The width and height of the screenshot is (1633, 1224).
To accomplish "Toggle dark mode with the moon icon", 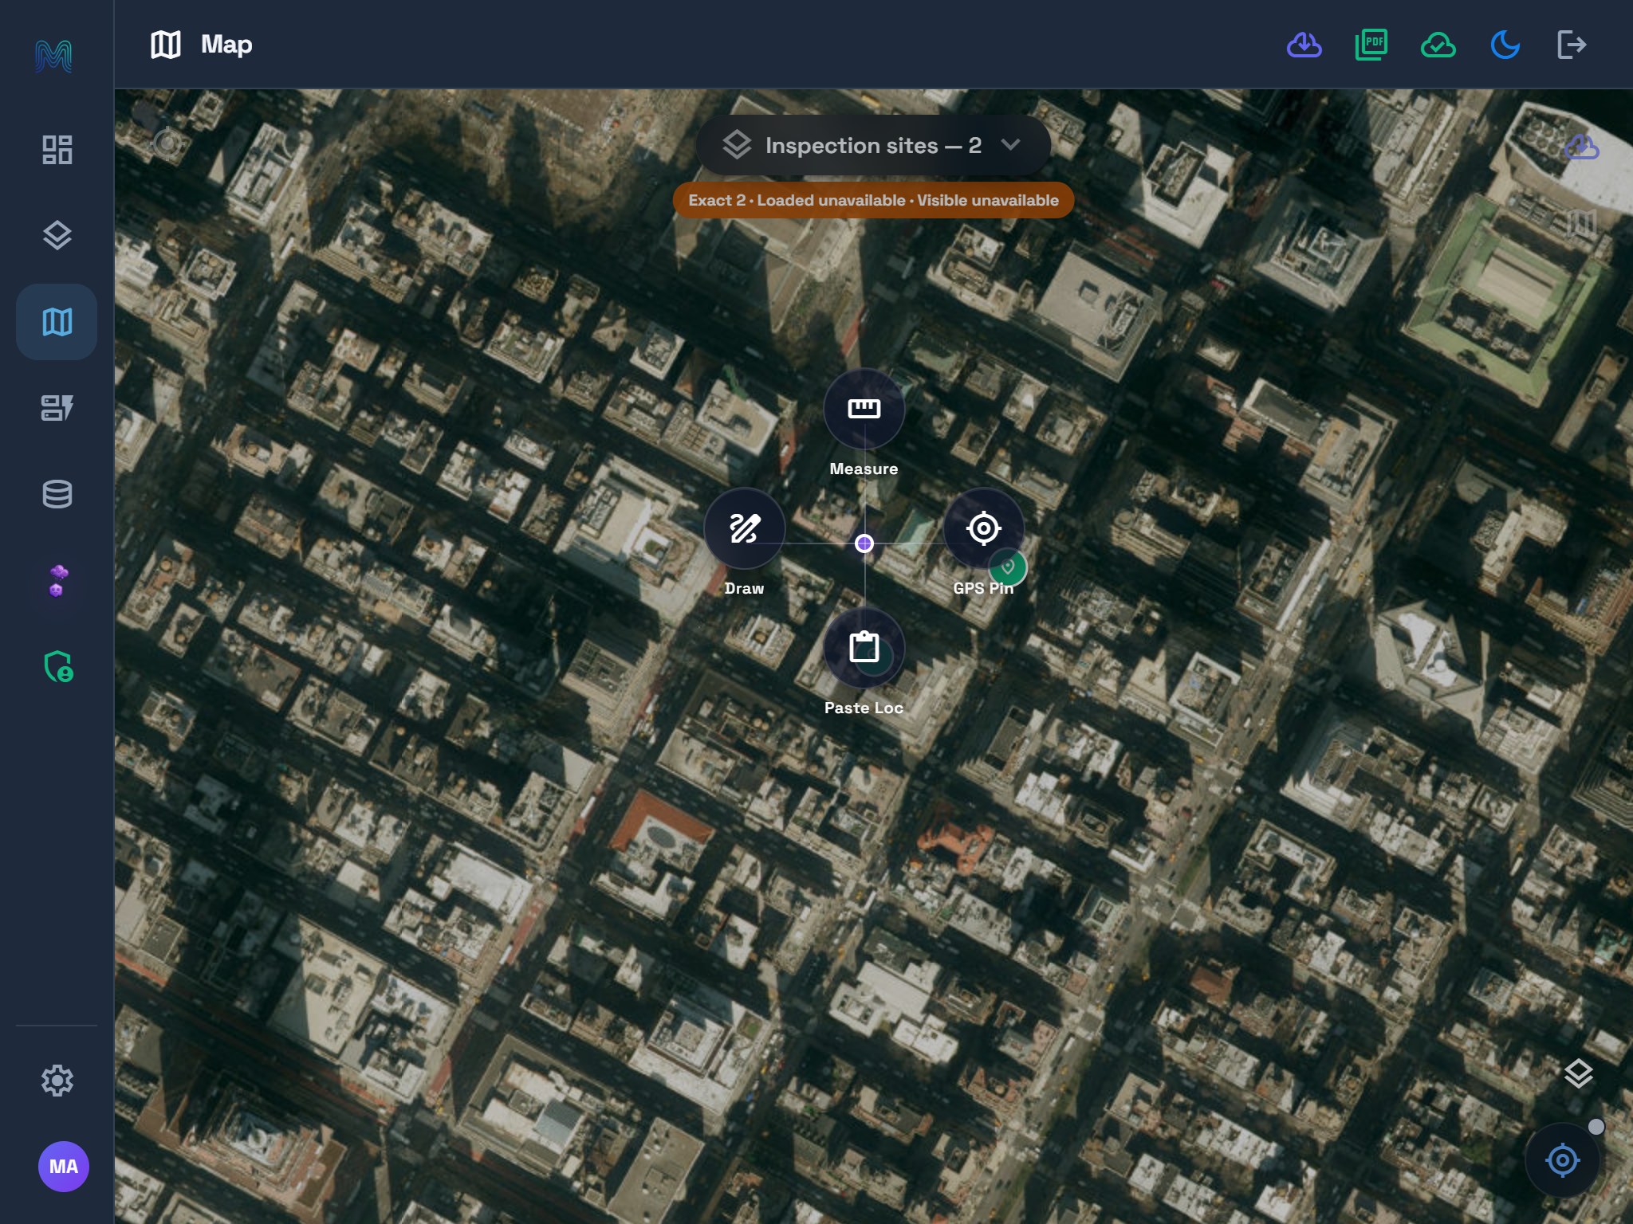I will pos(1505,45).
